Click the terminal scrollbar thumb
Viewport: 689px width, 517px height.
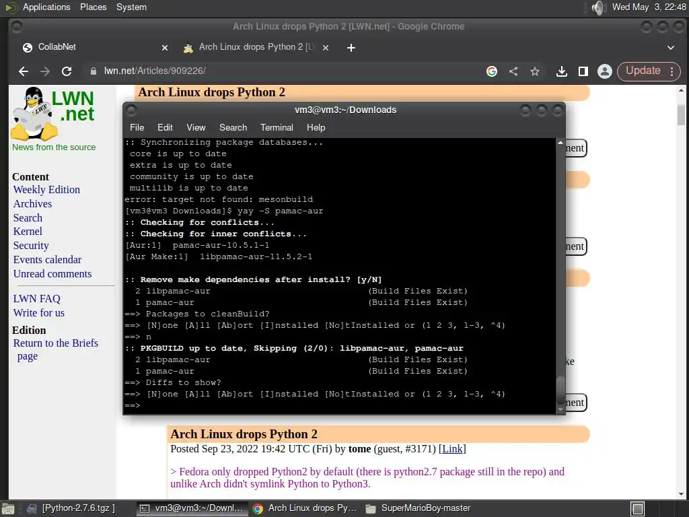[x=560, y=390]
